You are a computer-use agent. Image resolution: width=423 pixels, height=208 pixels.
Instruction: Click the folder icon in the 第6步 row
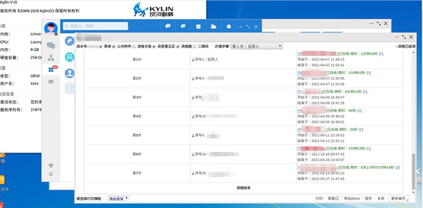coord(299,148)
